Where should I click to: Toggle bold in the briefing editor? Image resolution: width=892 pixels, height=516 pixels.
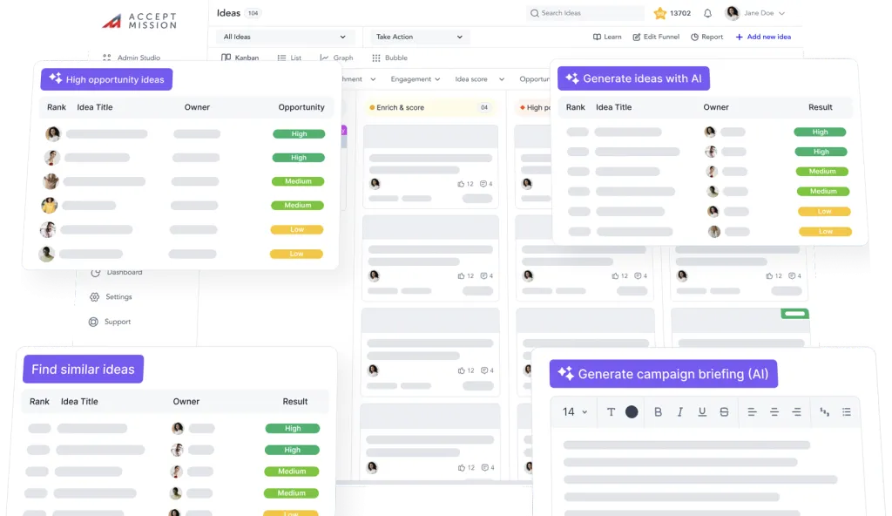pyautogui.click(x=658, y=412)
